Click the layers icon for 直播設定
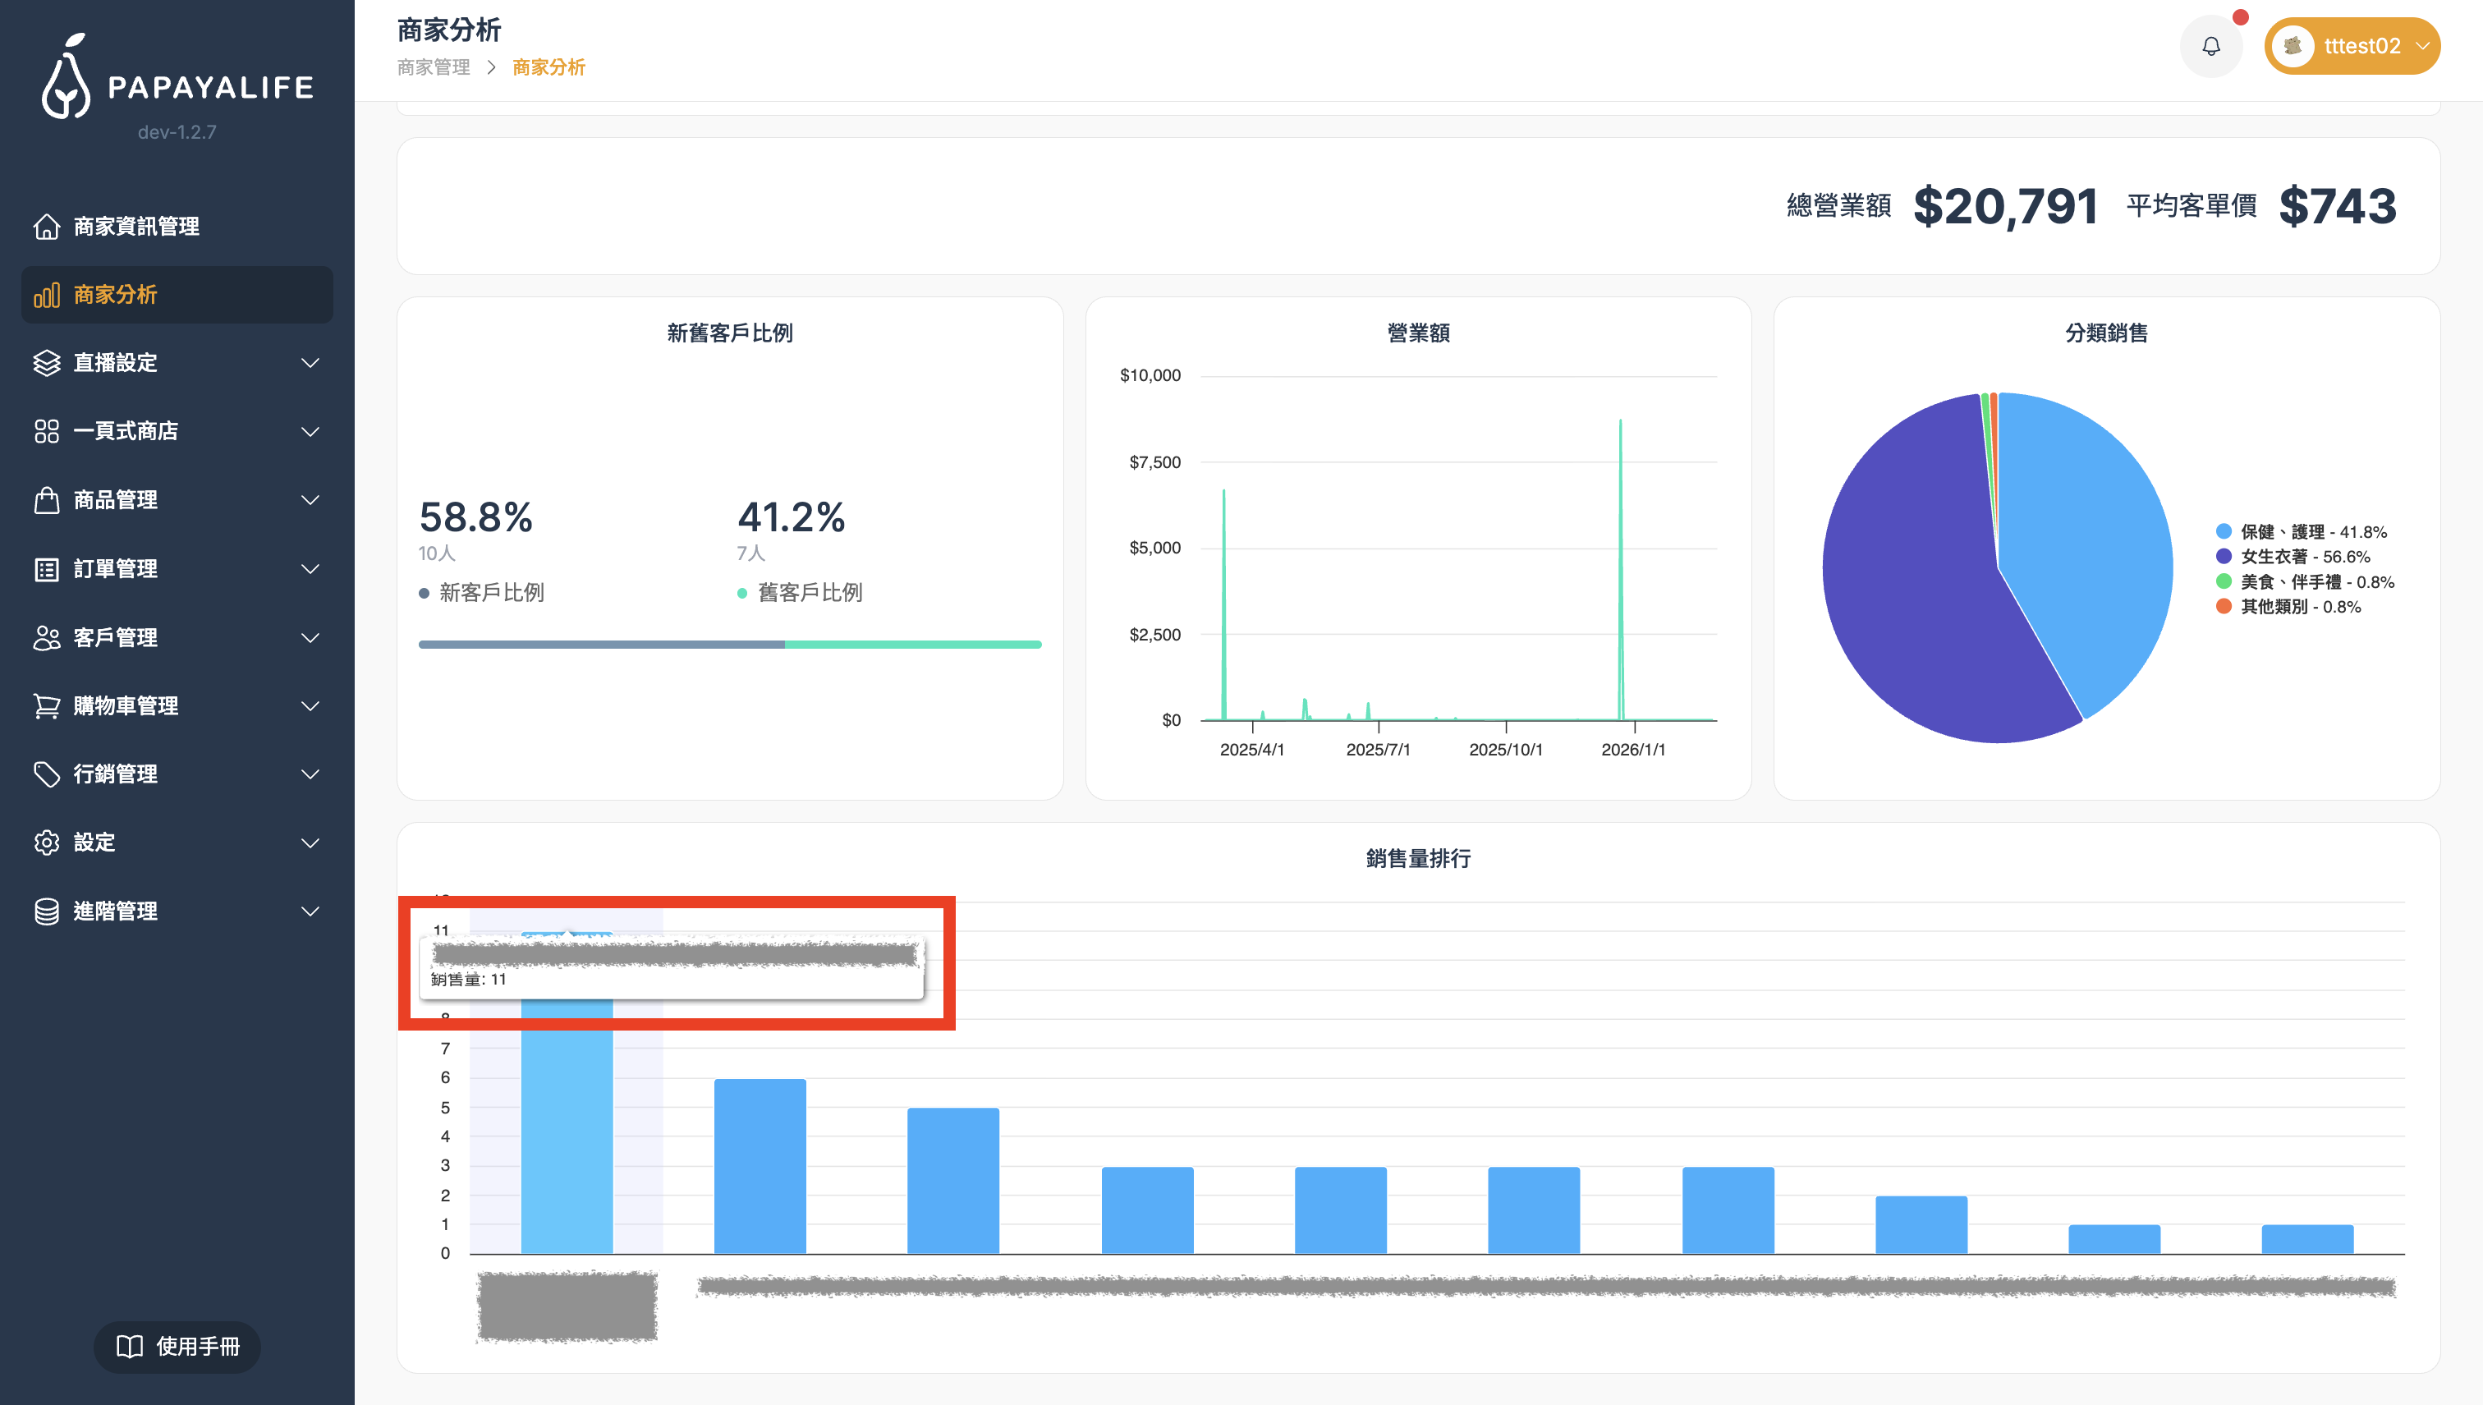2483x1405 pixels. point(46,363)
